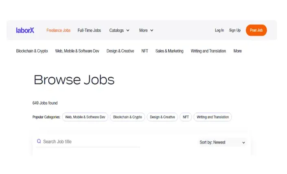This screenshot has height=174, width=287.
Task: Open the Sort by Newest dropdown
Action: click(x=222, y=142)
